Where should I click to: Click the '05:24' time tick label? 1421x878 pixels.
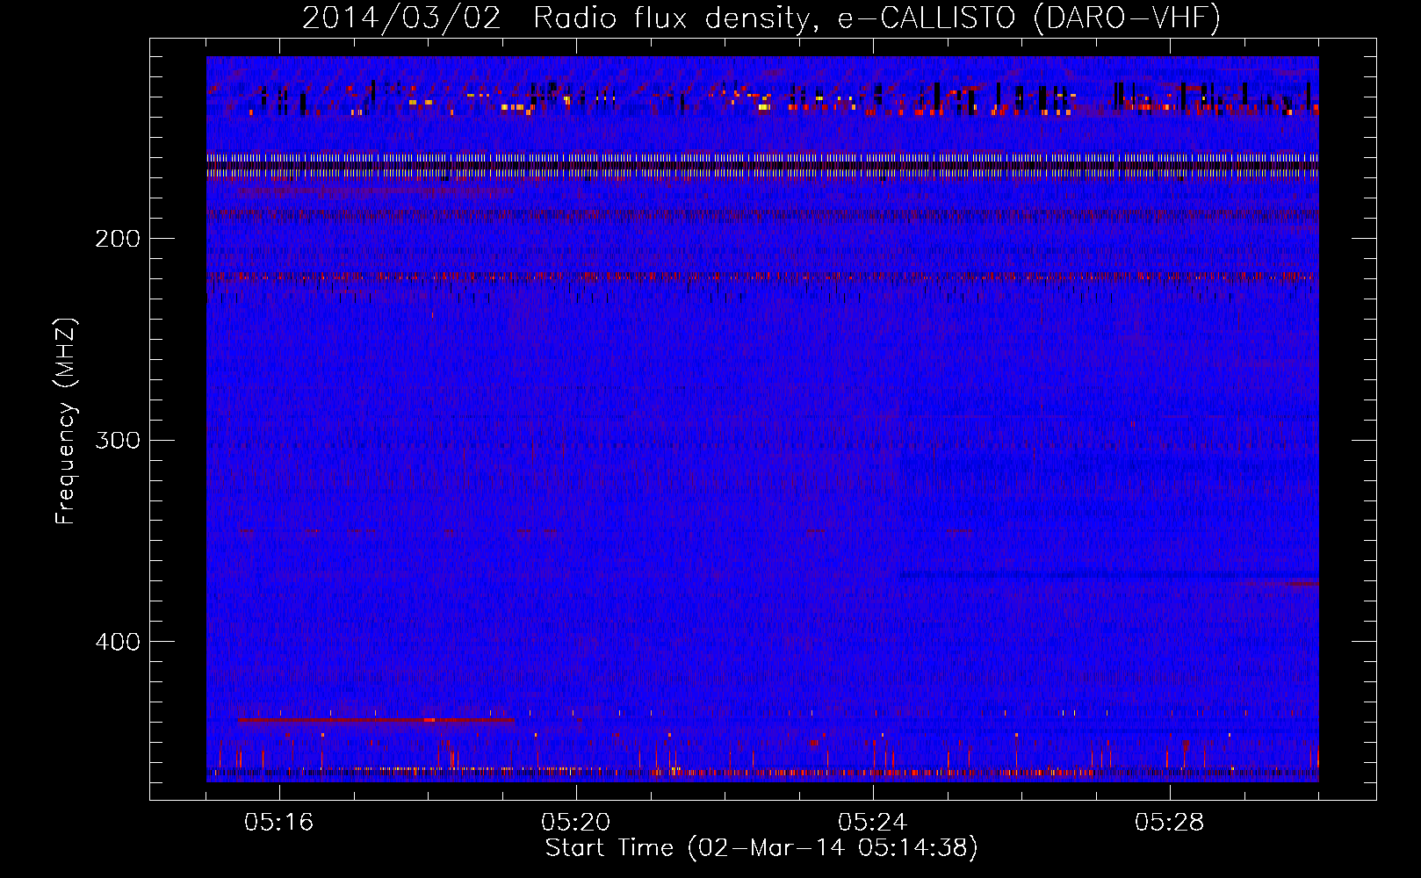tap(873, 823)
